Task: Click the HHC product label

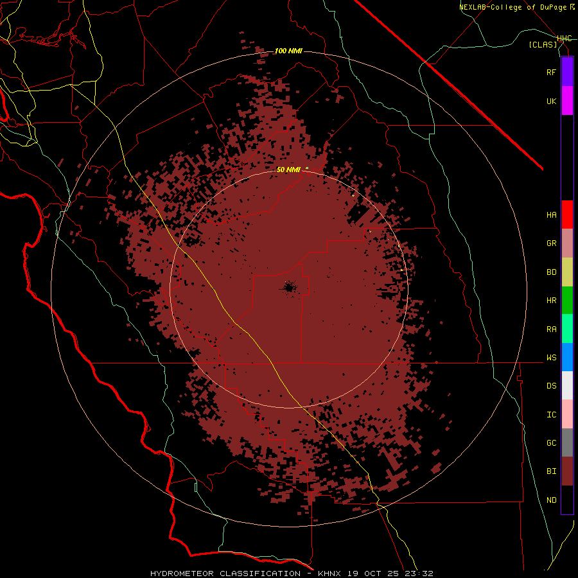Action: pyautogui.click(x=564, y=39)
